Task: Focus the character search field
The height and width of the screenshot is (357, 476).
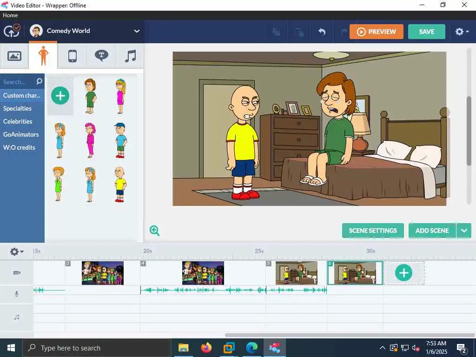Action: [18, 81]
